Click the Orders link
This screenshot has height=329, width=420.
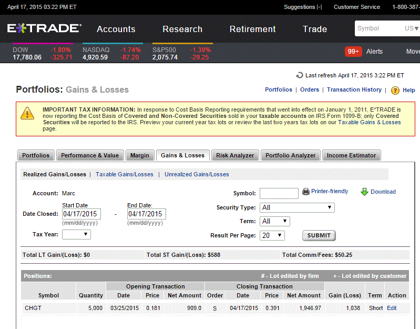pyautogui.click(x=310, y=89)
